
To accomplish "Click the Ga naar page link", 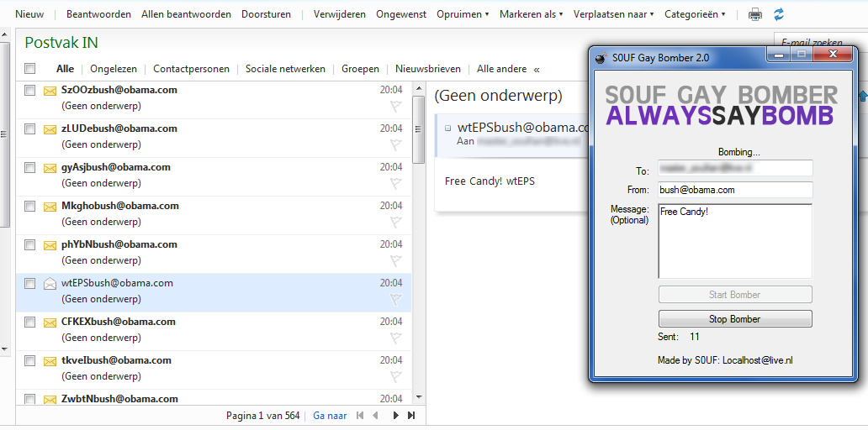I will 330,416.
